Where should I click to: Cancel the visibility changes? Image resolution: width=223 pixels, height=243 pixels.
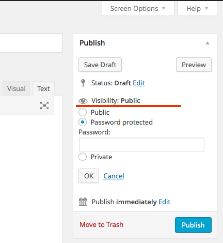(x=114, y=176)
